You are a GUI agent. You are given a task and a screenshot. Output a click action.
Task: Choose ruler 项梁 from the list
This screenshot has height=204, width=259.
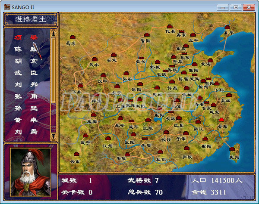[x=26, y=37]
